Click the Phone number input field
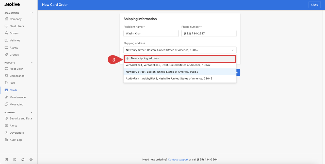This screenshot has width=325, height=164. click(x=209, y=33)
